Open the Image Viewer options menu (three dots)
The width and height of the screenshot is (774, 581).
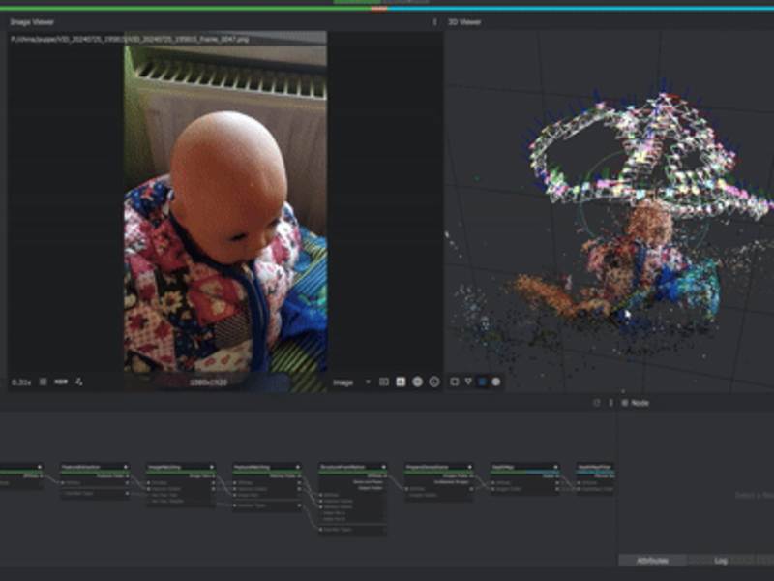tap(434, 22)
